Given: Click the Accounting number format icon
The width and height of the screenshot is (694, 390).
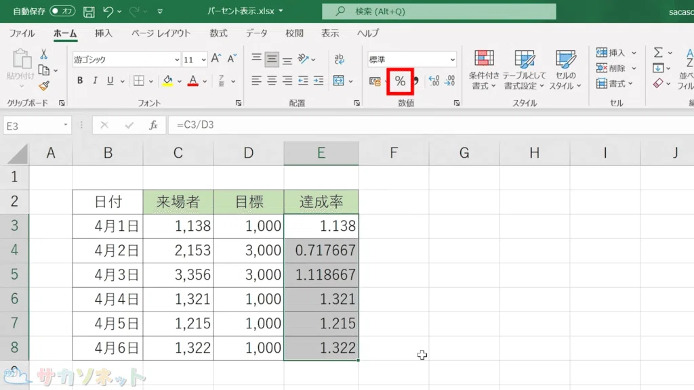Looking at the screenshot, I should (x=375, y=81).
